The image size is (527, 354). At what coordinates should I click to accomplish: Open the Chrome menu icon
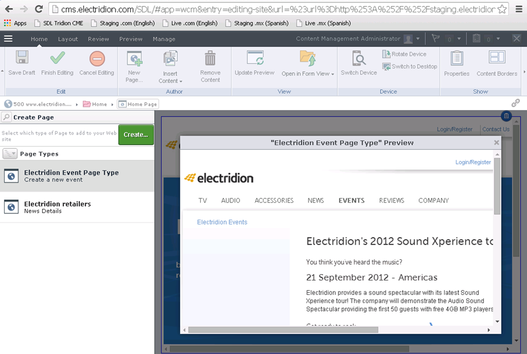click(519, 9)
